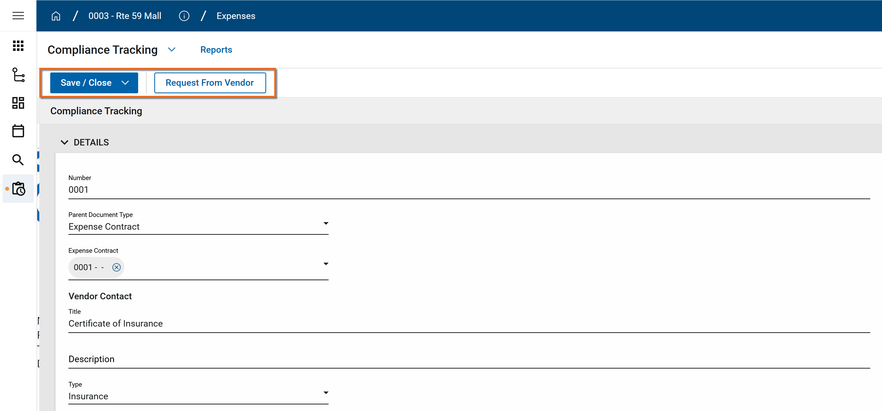Remove the 0001 expense contract chip

click(x=116, y=267)
